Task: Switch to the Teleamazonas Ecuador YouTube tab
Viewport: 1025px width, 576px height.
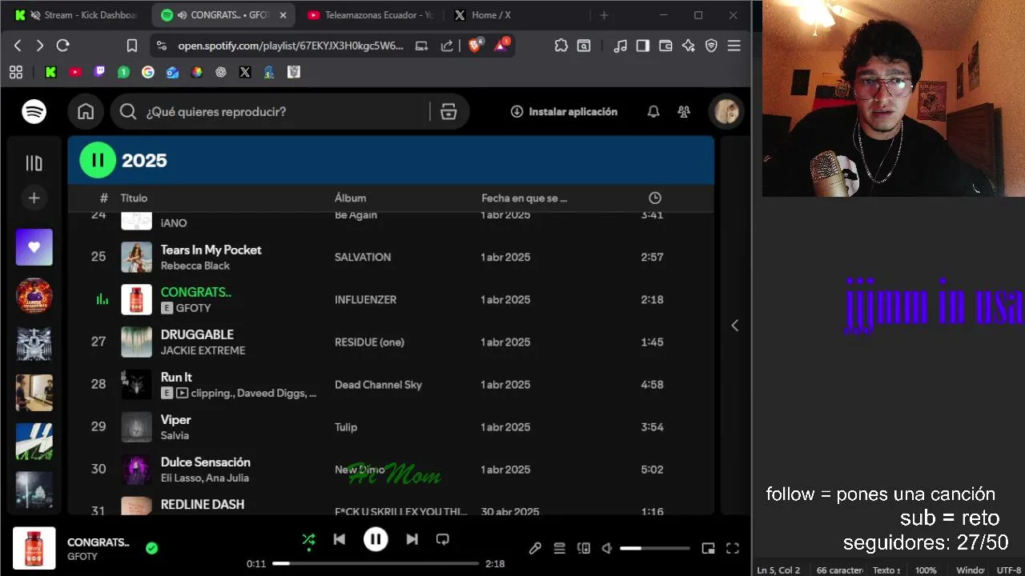Action: click(x=369, y=15)
